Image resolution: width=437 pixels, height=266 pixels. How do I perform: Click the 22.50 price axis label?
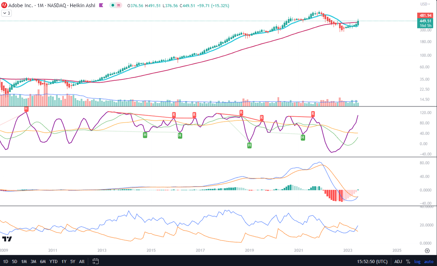(425, 89)
